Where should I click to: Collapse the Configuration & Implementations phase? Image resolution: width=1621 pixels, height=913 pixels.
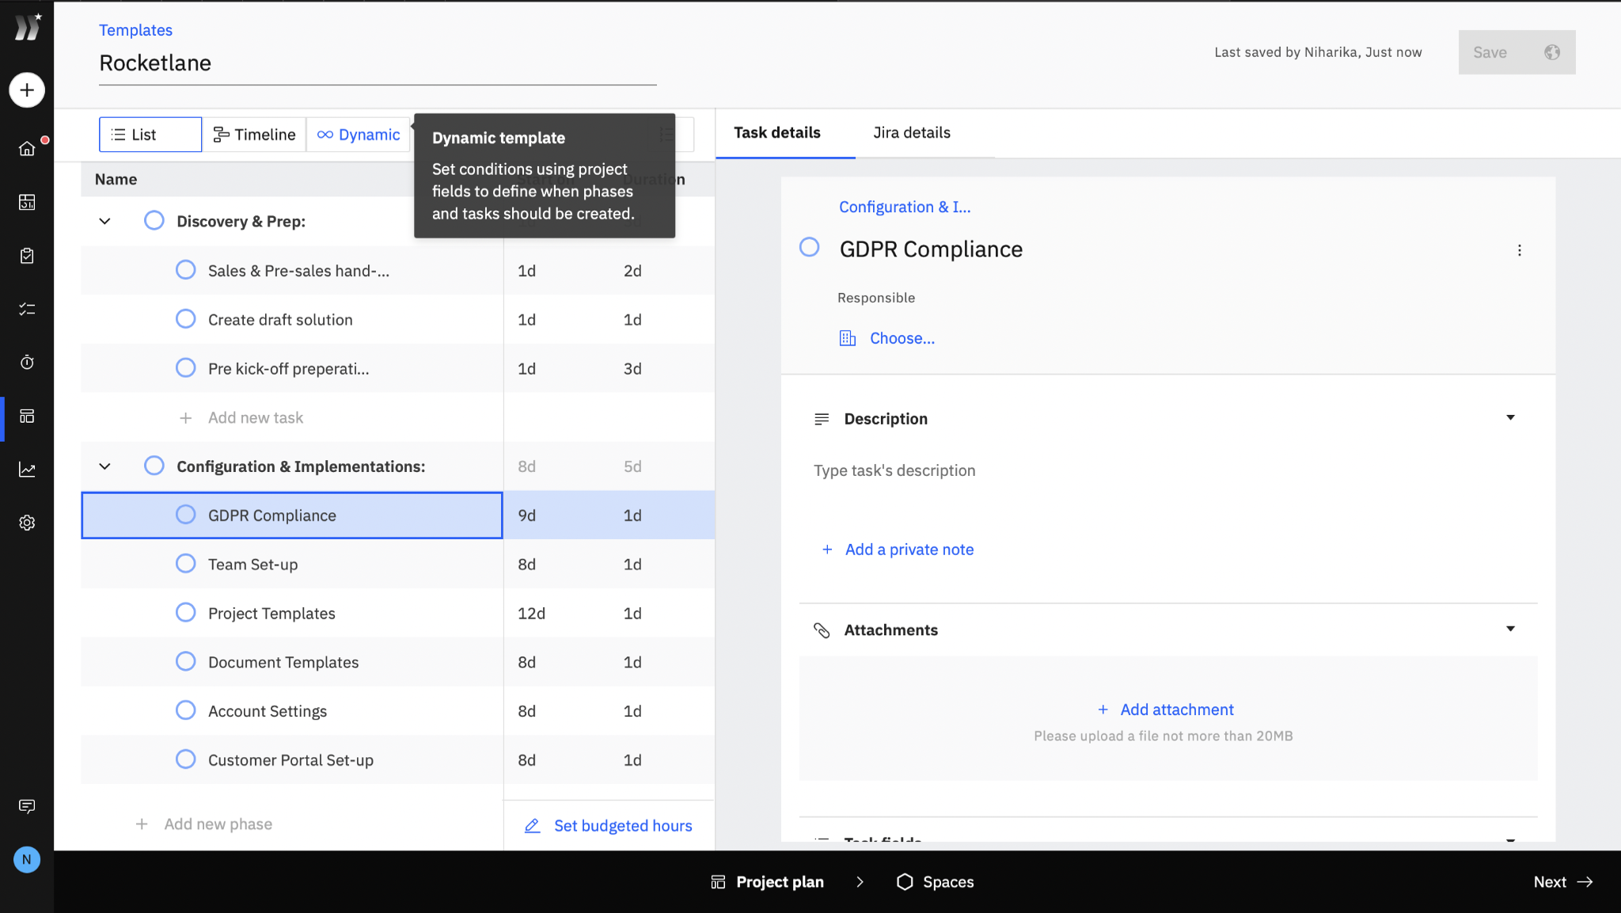104,466
